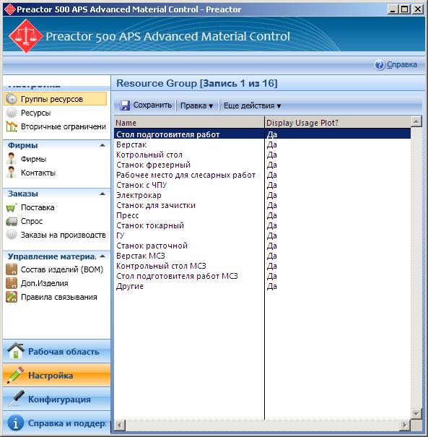The image size is (428, 437).
Task: Click the vertical scrollbar down arrow
Action: pos(416,414)
